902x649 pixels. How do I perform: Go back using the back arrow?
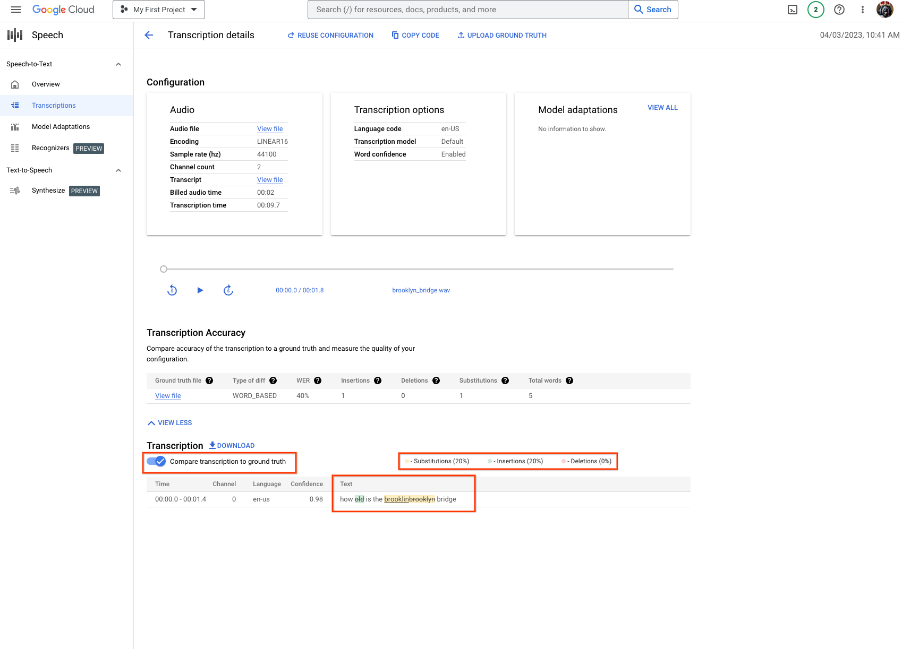149,35
